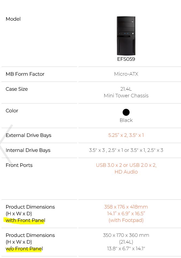
Task: Click the Front Ports row label
Action: pyautogui.click(x=19, y=165)
